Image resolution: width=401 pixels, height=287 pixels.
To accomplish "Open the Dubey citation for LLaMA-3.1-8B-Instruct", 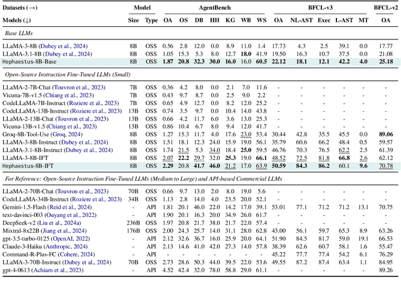I will pyautogui.click(x=88, y=150).
